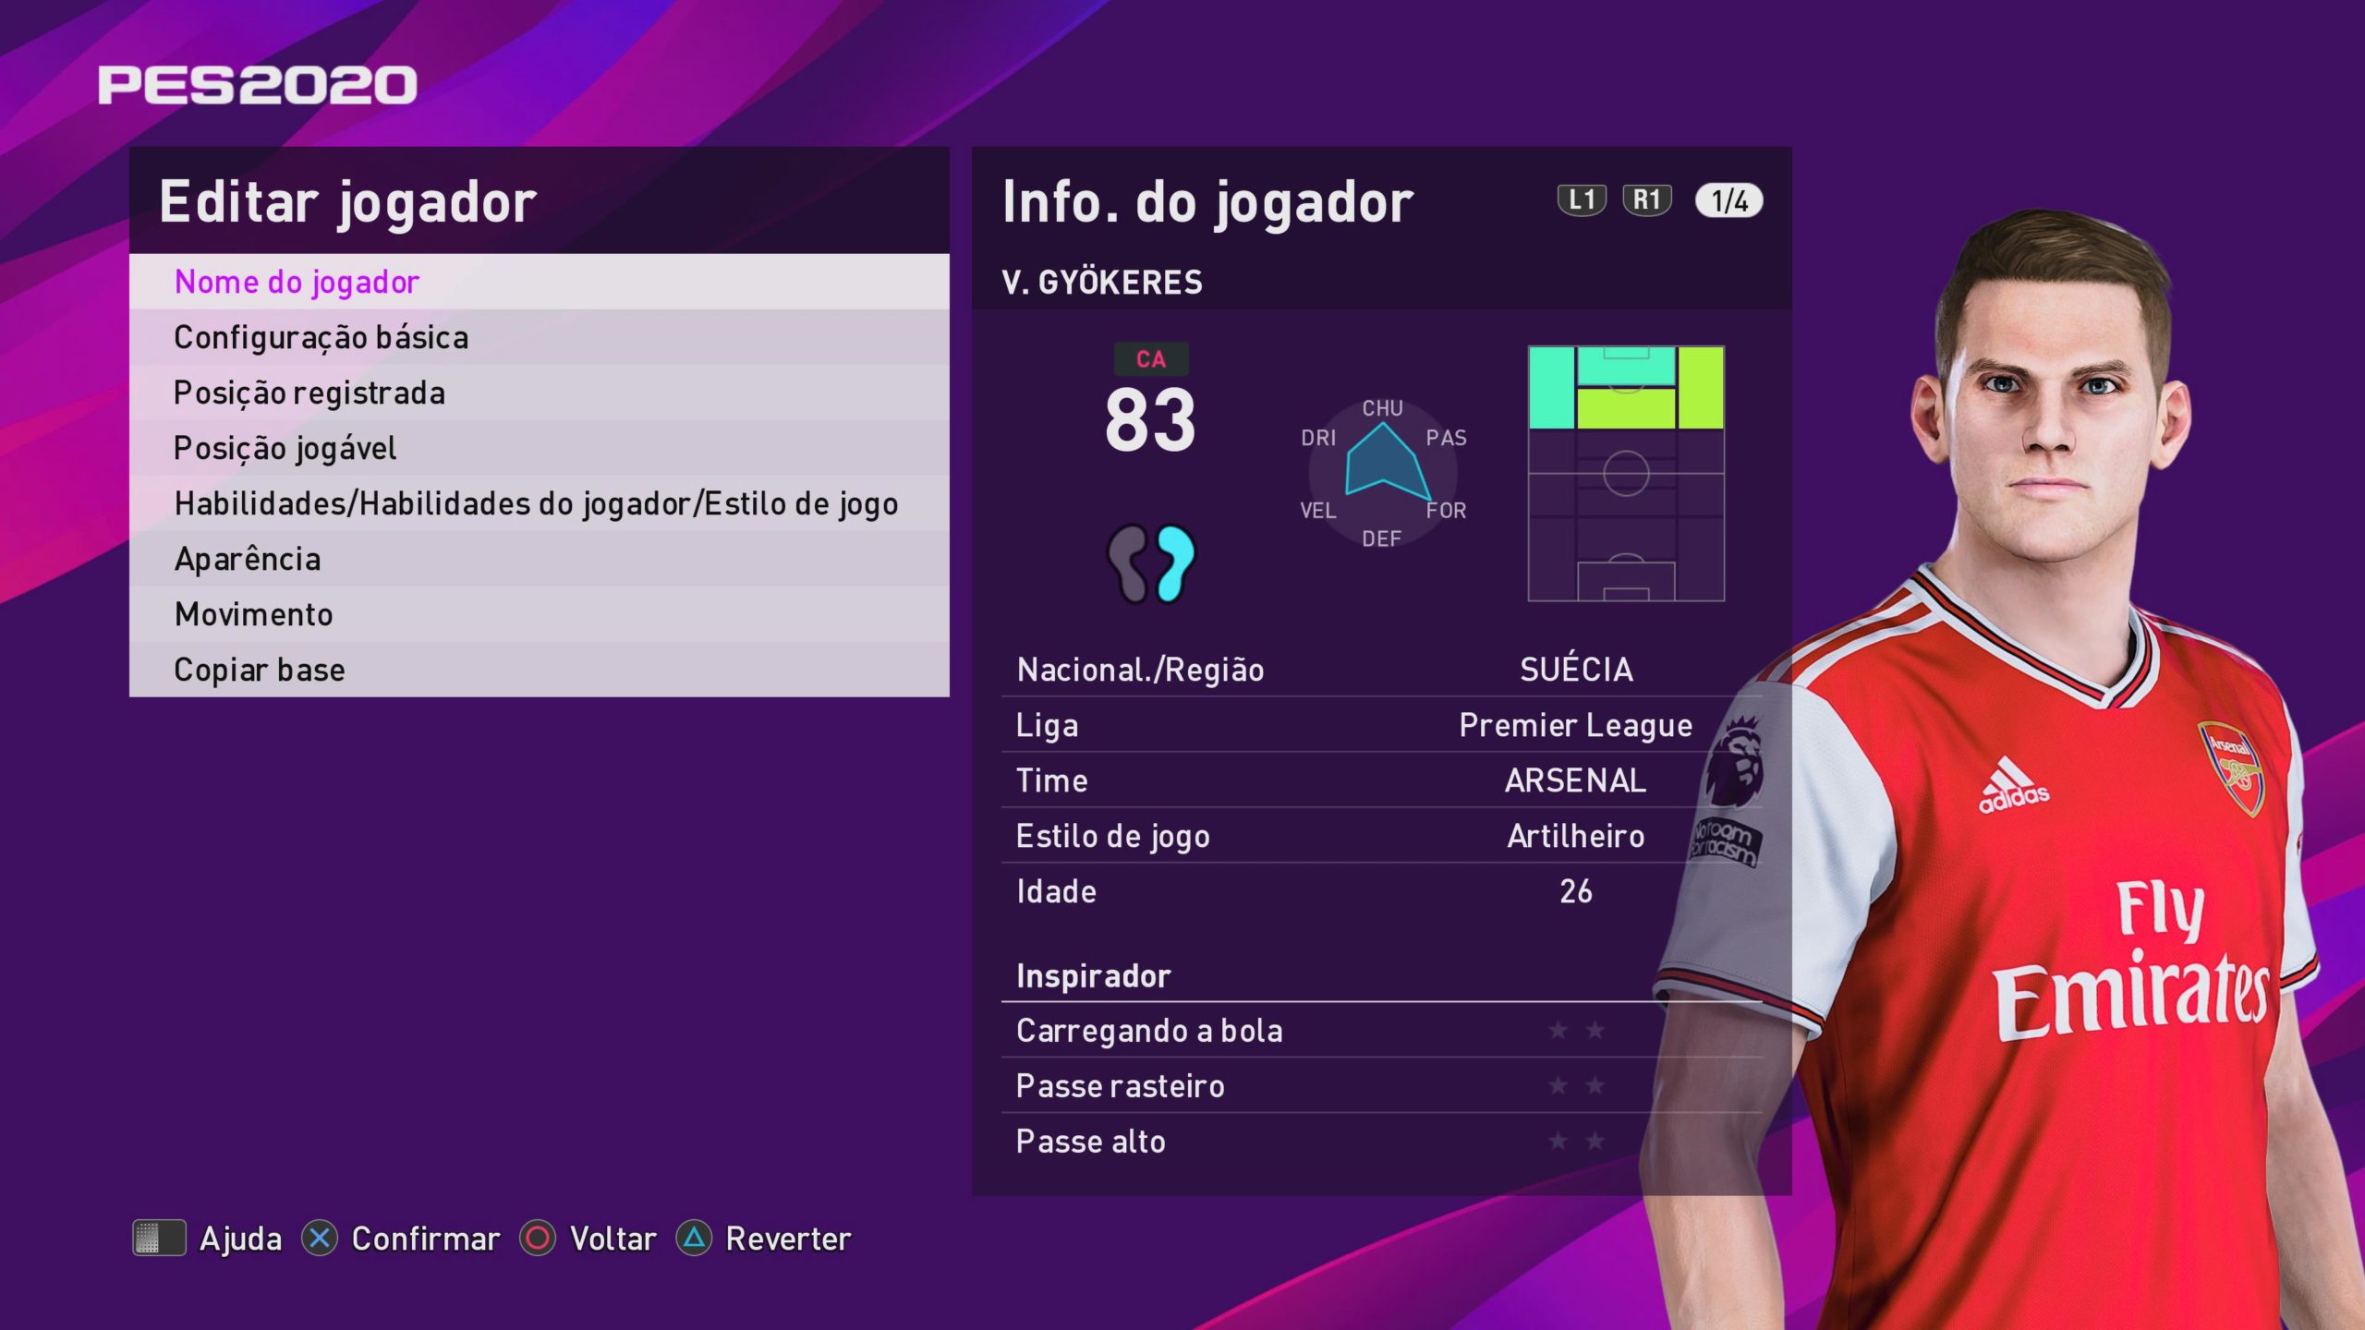Click the touchpad Ajuda icon
Image resolution: width=2365 pixels, height=1330 pixels.
pyautogui.click(x=159, y=1238)
